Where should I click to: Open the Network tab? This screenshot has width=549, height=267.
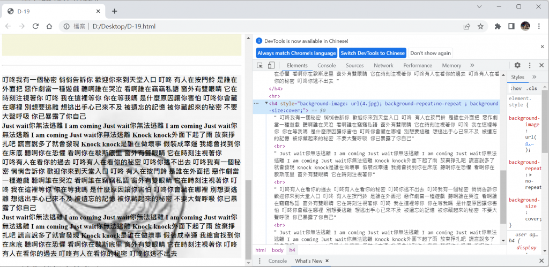pyautogui.click(x=383, y=65)
